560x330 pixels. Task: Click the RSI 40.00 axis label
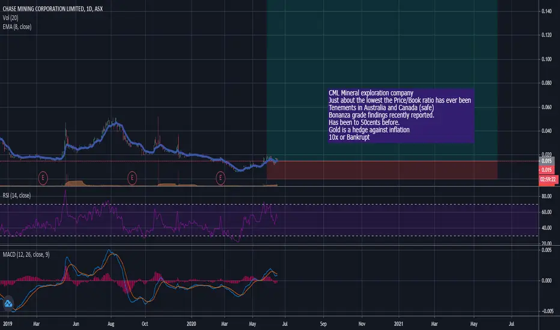(x=546, y=227)
